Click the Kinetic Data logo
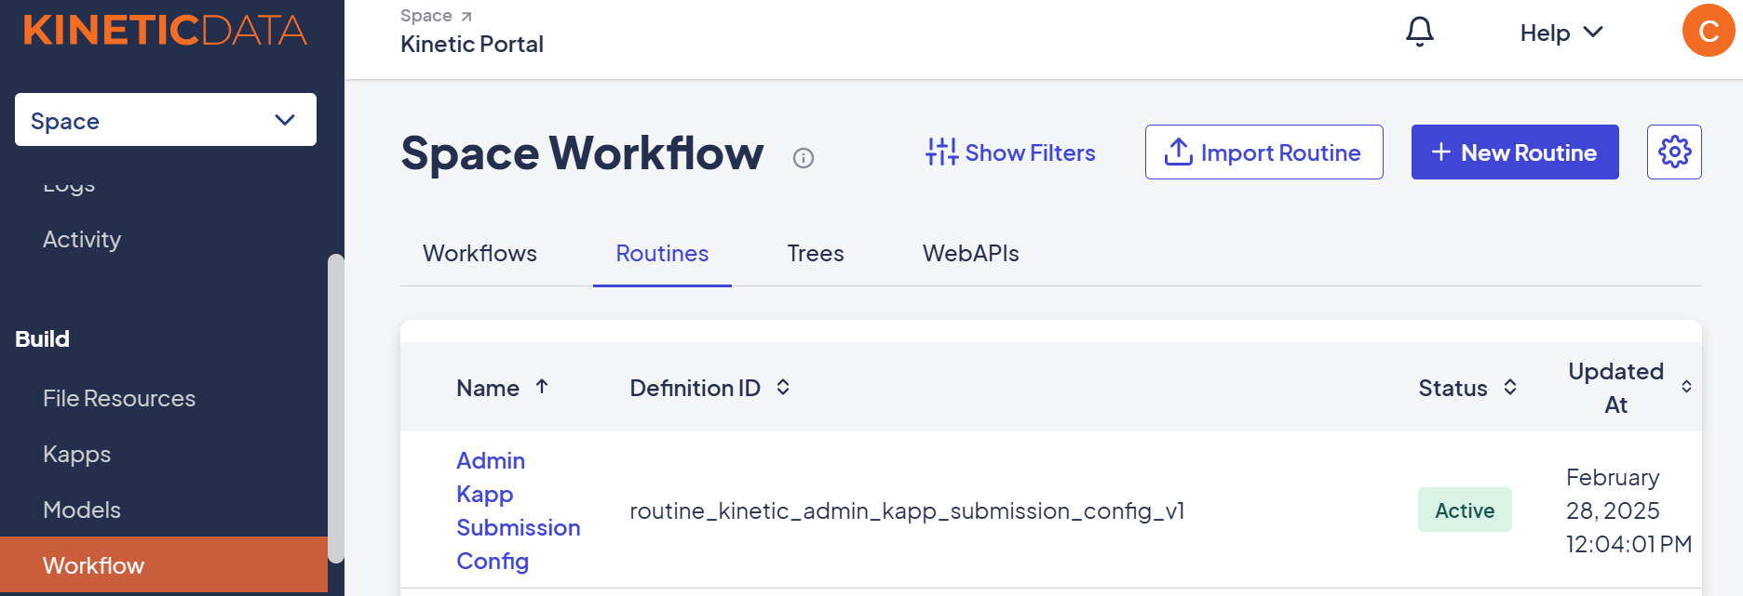Image resolution: width=1743 pixels, height=596 pixels. tap(165, 30)
